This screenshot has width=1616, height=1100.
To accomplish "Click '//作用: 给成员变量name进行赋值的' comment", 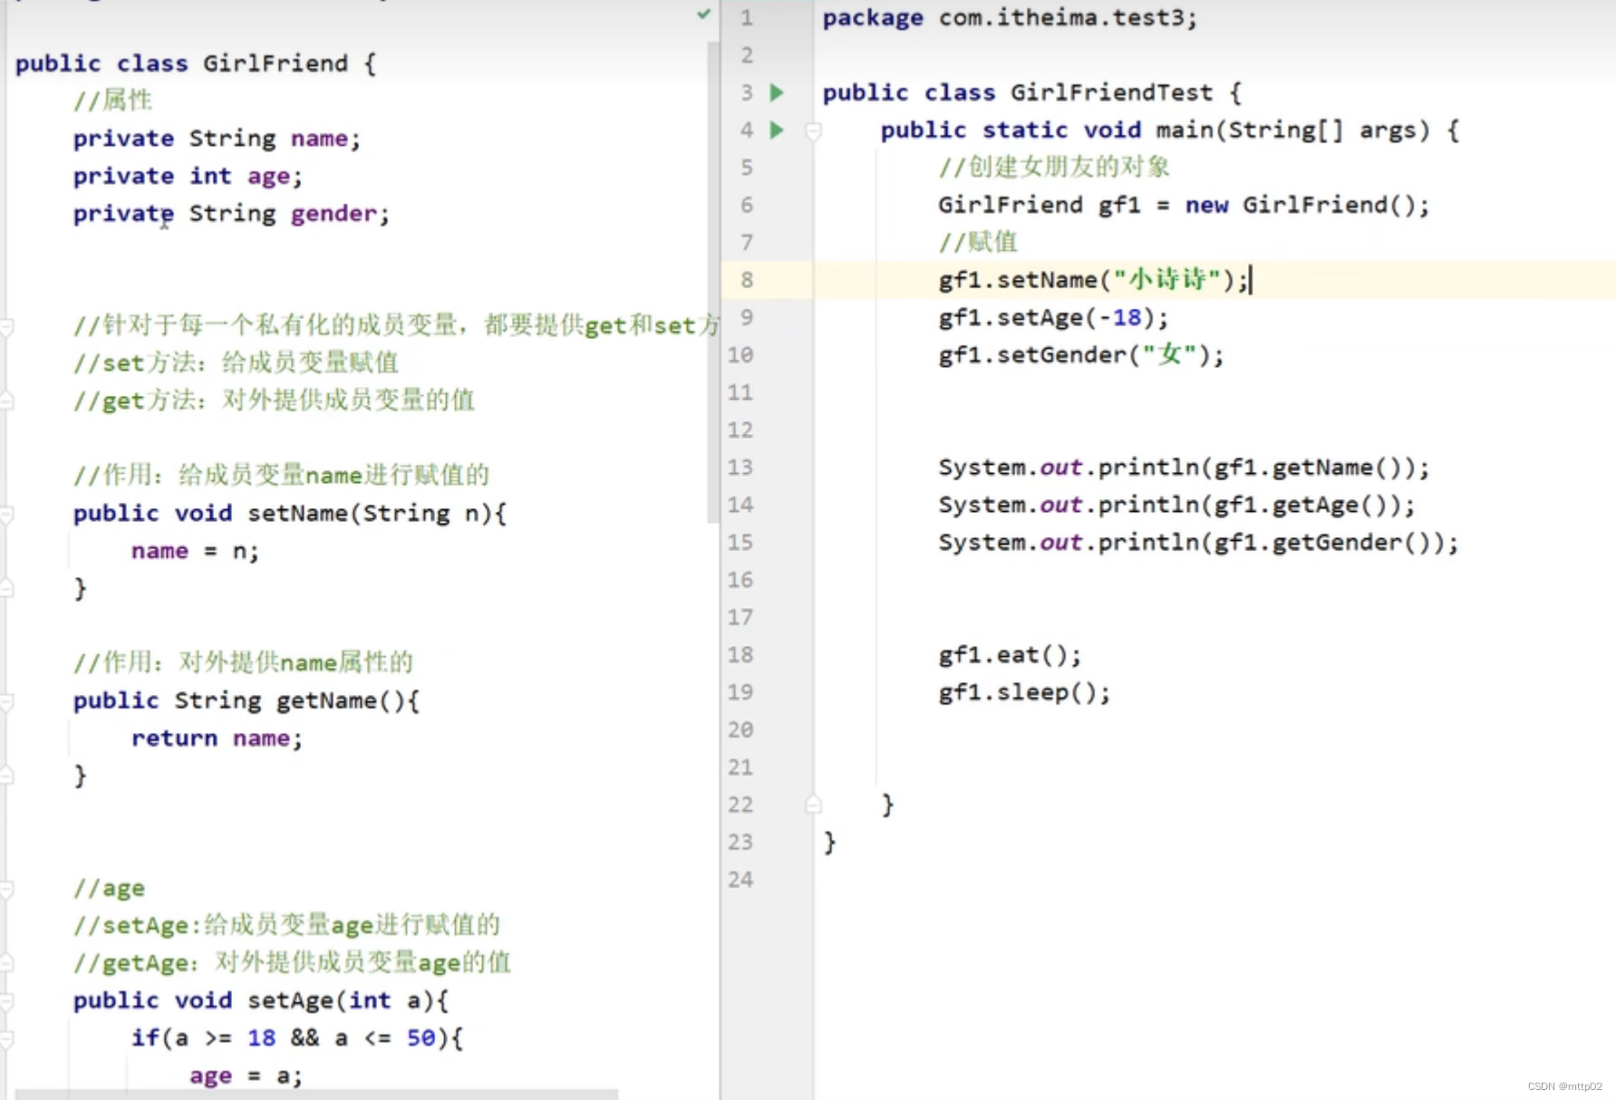I will pos(281,476).
